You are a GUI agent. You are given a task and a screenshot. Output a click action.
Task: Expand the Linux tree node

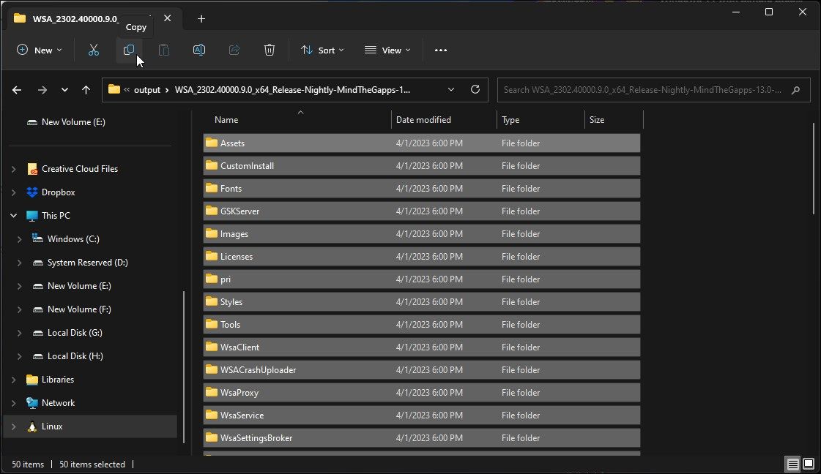14,426
